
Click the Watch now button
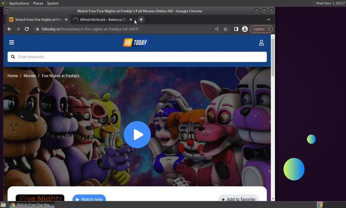point(89,199)
